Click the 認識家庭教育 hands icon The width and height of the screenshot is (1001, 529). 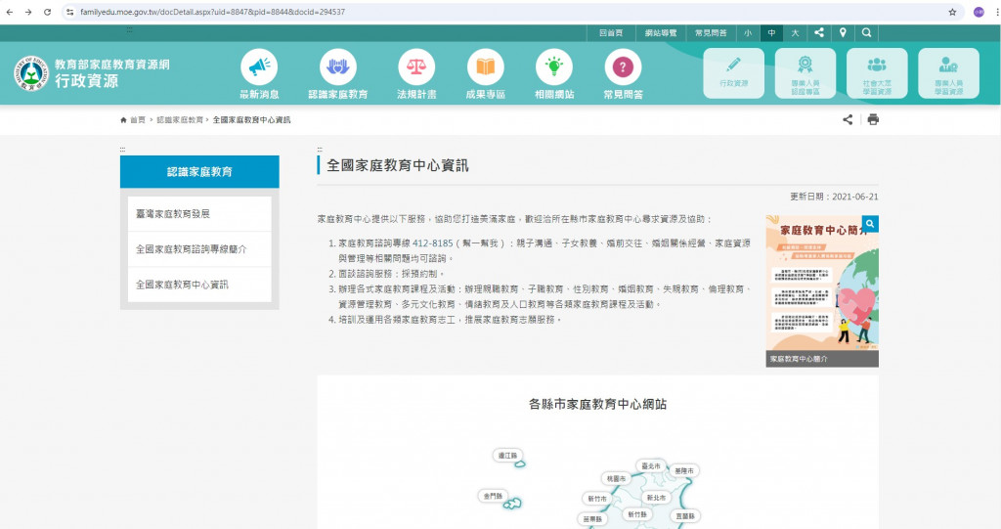[337, 67]
